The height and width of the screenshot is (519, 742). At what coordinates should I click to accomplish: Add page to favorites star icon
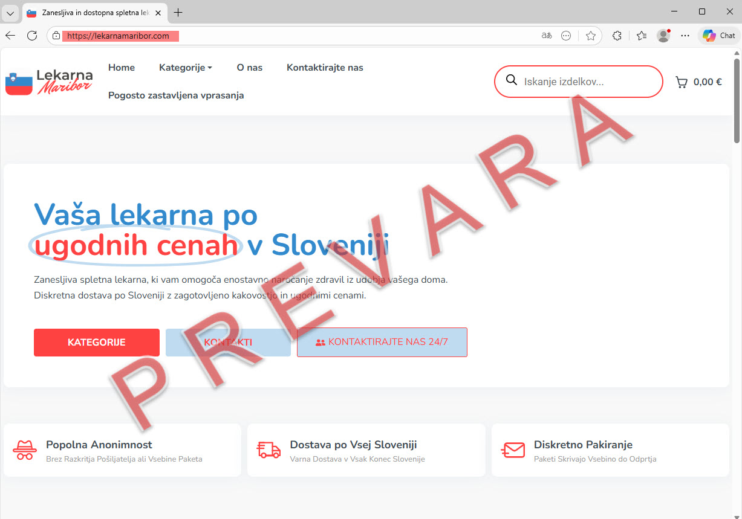[591, 36]
